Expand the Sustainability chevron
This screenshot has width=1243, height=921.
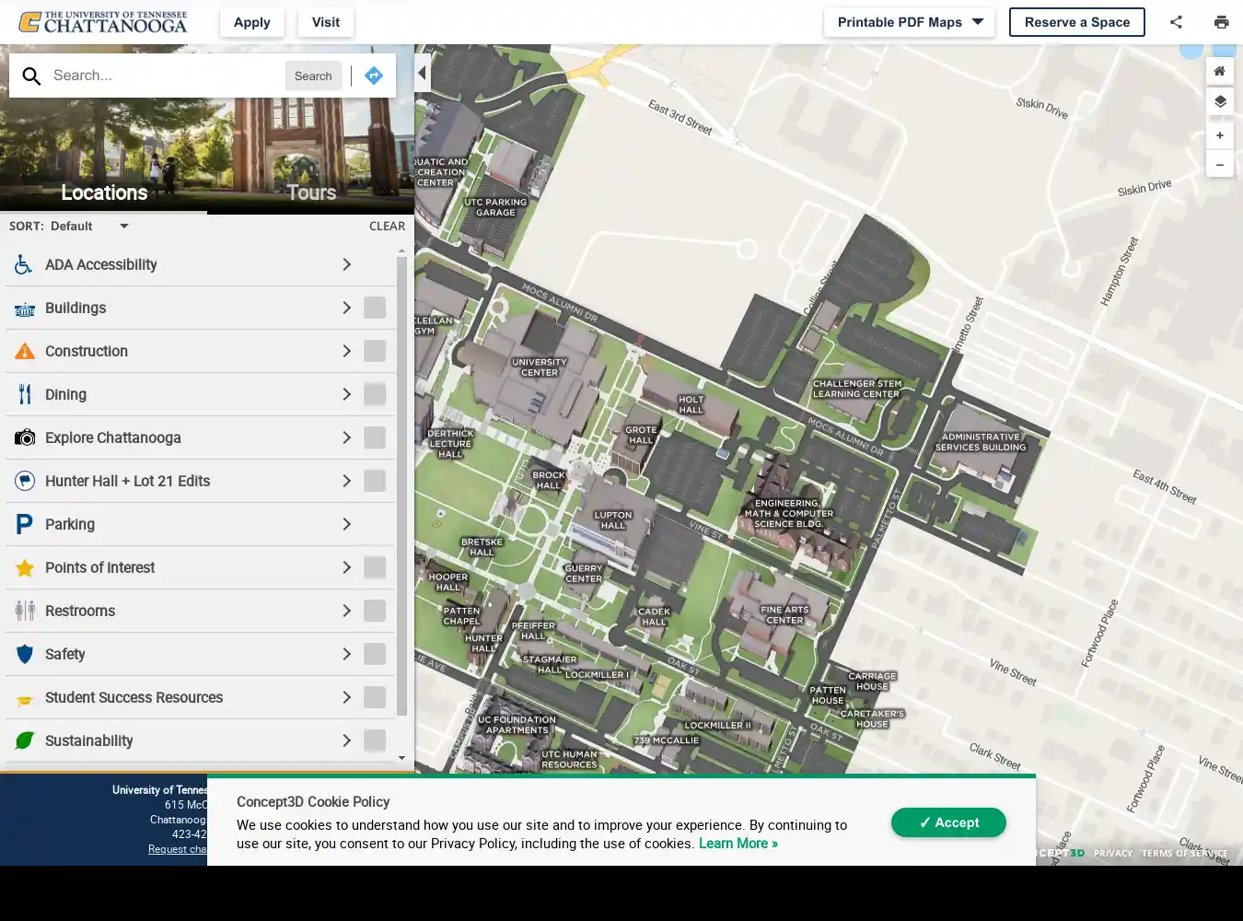click(347, 740)
